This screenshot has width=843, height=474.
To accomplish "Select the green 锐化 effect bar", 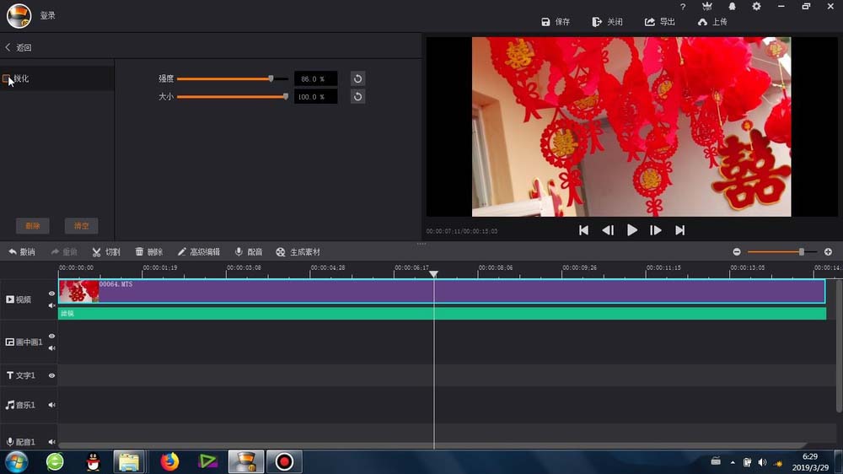I will [x=442, y=313].
